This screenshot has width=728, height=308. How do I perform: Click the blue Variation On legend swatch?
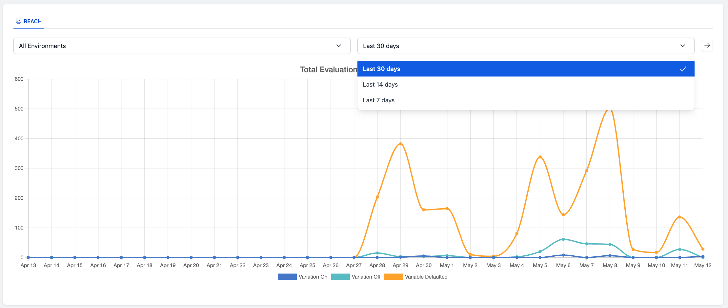coord(287,277)
